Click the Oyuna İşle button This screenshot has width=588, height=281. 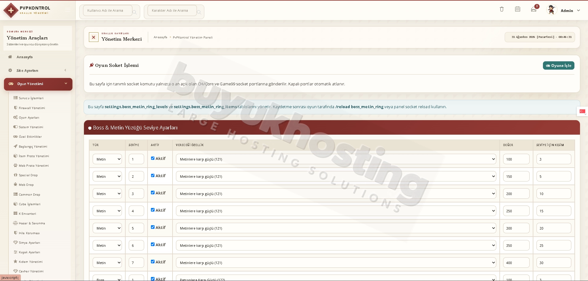(558, 65)
